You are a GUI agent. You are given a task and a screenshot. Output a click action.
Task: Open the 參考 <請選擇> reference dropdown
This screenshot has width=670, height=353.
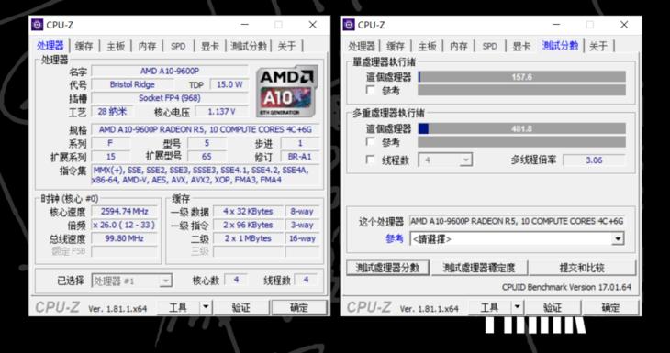click(x=517, y=239)
